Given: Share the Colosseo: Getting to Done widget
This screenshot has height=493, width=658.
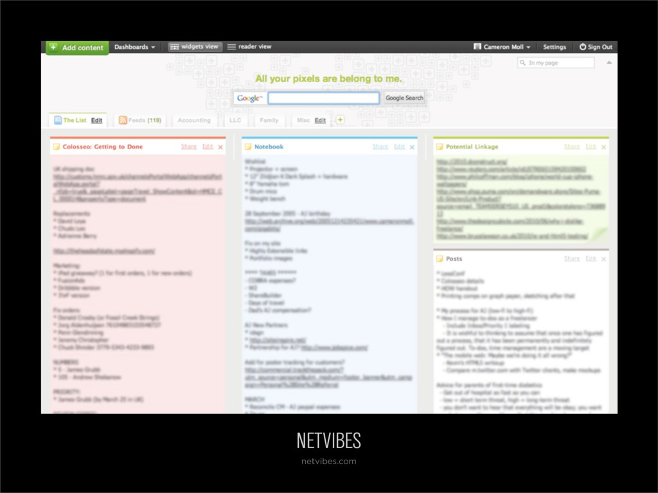Looking at the screenshot, I should click(x=189, y=147).
